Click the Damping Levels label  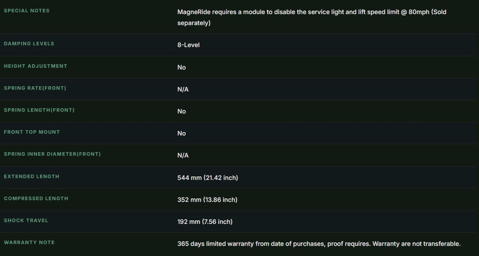[29, 44]
